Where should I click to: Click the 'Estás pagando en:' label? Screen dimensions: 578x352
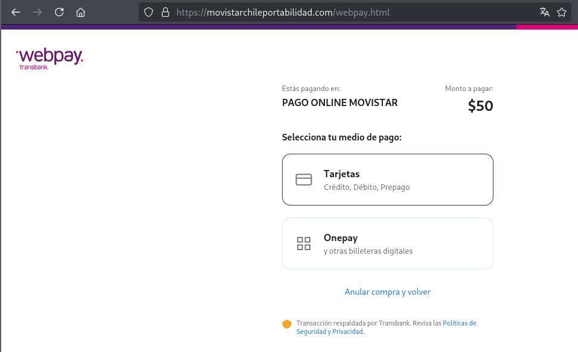pyautogui.click(x=311, y=89)
